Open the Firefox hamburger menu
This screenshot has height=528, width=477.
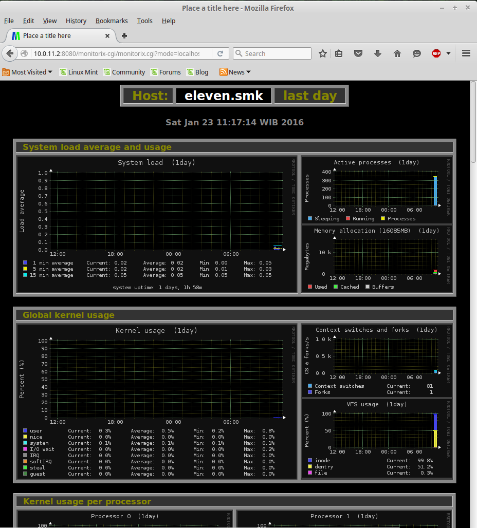click(x=466, y=53)
